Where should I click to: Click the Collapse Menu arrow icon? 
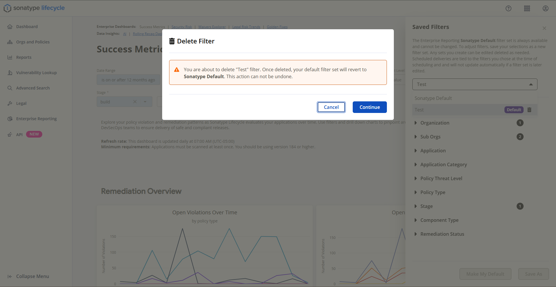point(10,277)
